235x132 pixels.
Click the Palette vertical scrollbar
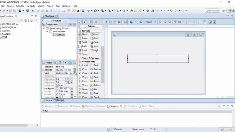click(102, 63)
